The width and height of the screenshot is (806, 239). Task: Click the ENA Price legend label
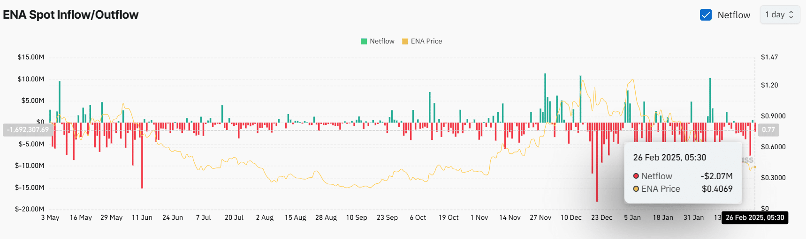pyautogui.click(x=426, y=41)
